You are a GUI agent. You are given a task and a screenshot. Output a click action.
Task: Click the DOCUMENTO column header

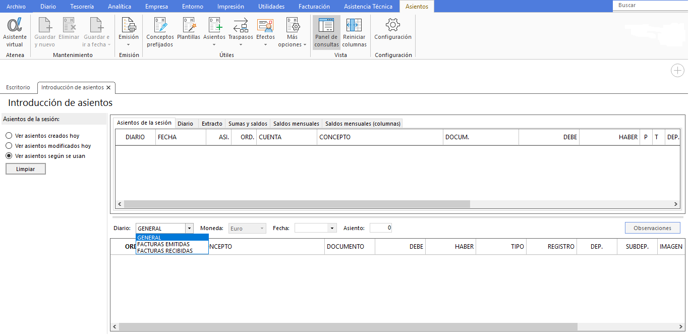coord(350,247)
